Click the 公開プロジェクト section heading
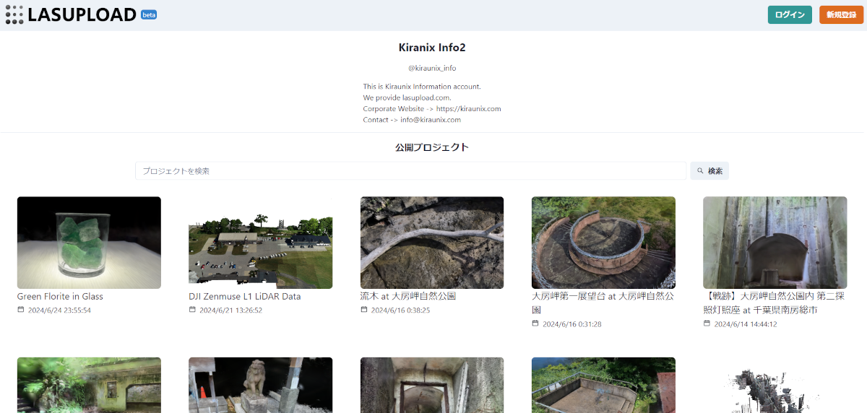The width and height of the screenshot is (867, 413). coord(432,147)
